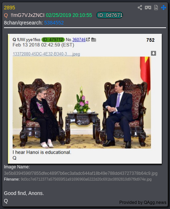Open the post number link 360746
Viewport: 170px width, 209px height.
tap(79, 40)
